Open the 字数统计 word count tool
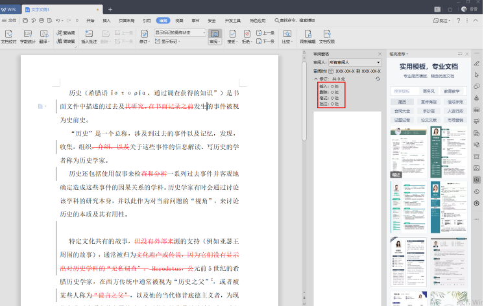 click(27, 35)
